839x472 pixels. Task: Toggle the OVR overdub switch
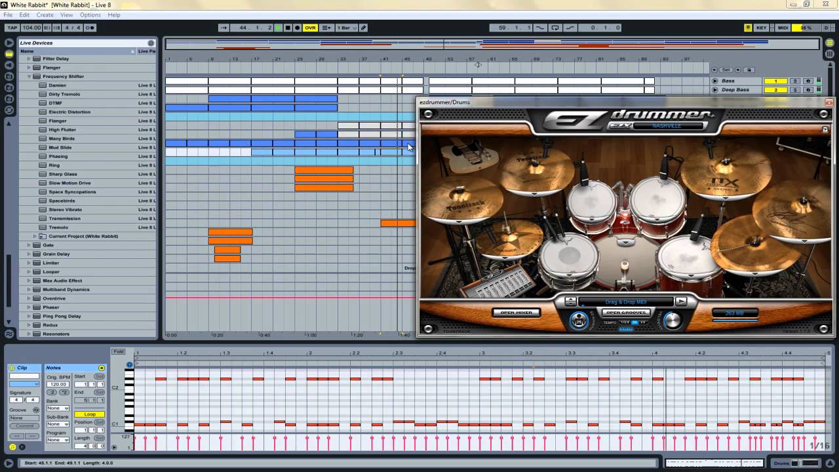310,28
